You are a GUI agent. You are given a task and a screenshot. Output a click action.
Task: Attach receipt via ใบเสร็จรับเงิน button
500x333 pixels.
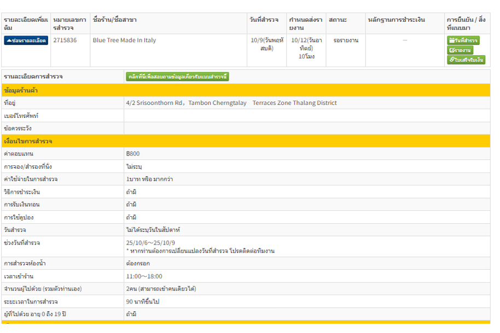pos(466,60)
